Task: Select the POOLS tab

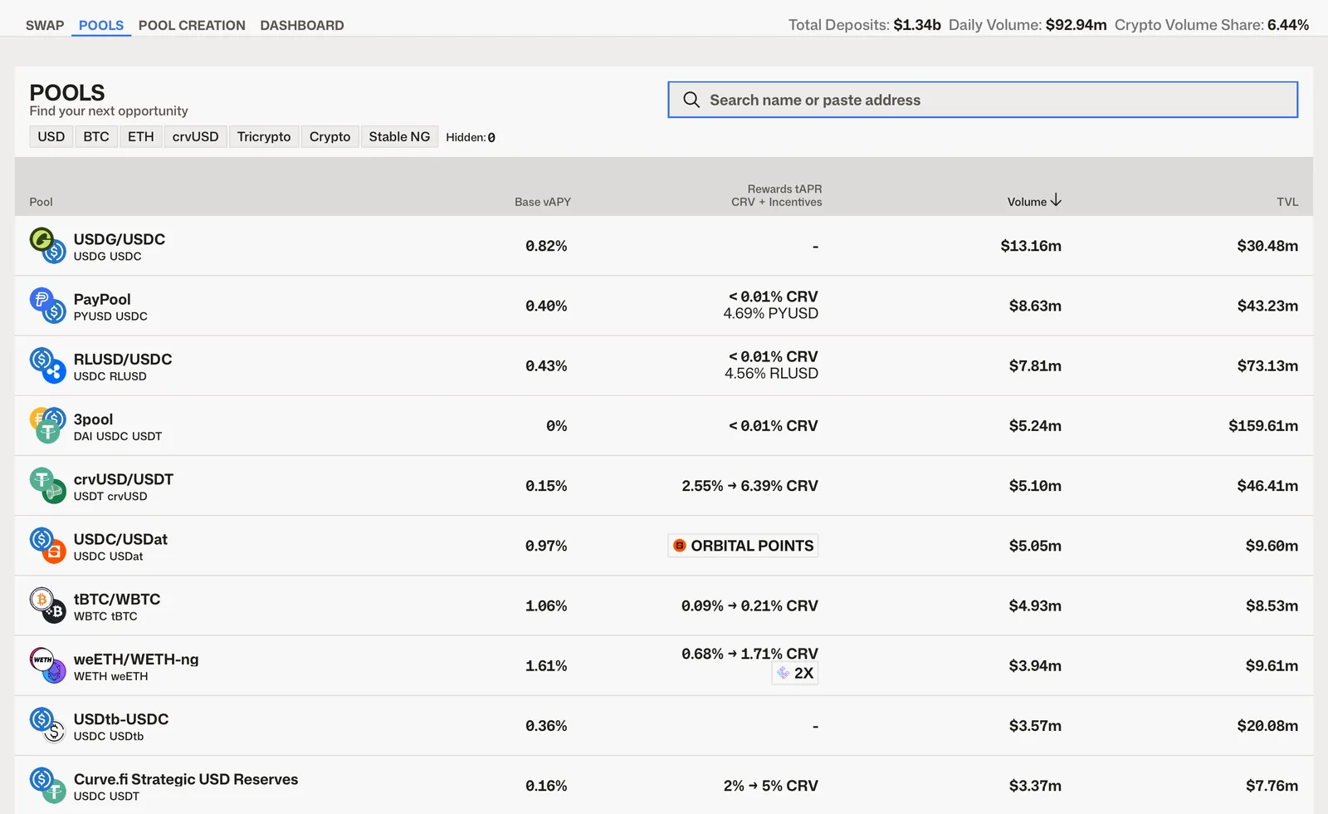Action: tap(101, 25)
